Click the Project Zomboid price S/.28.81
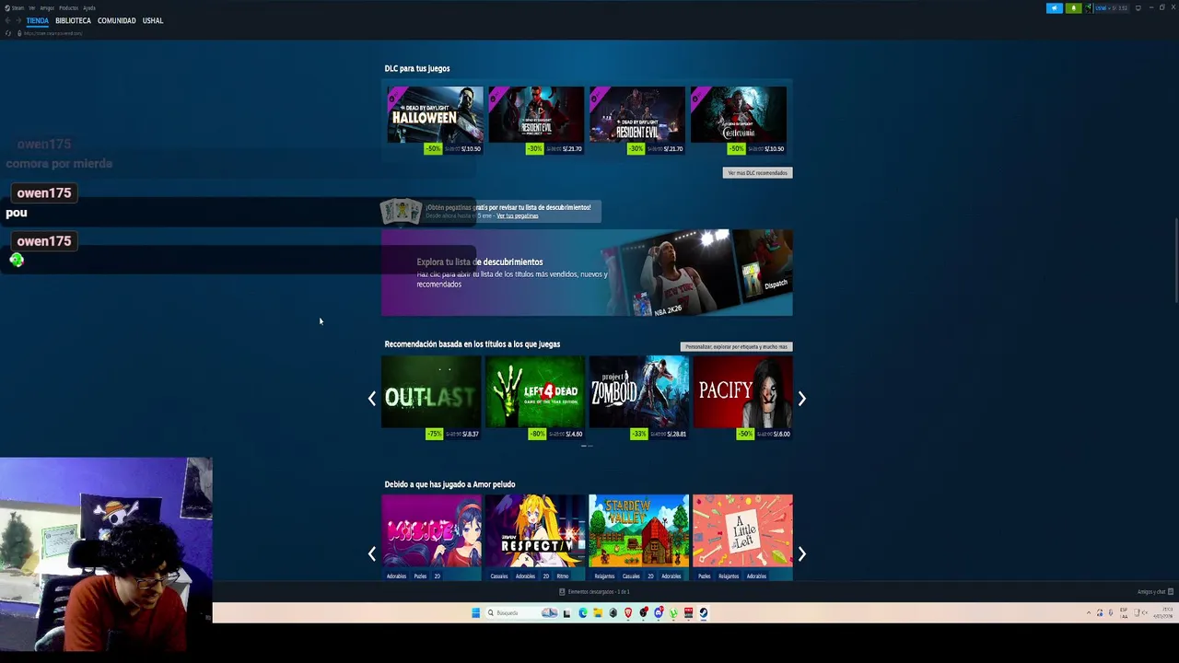This screenshot has height=663, width=1179. [676, 434]
